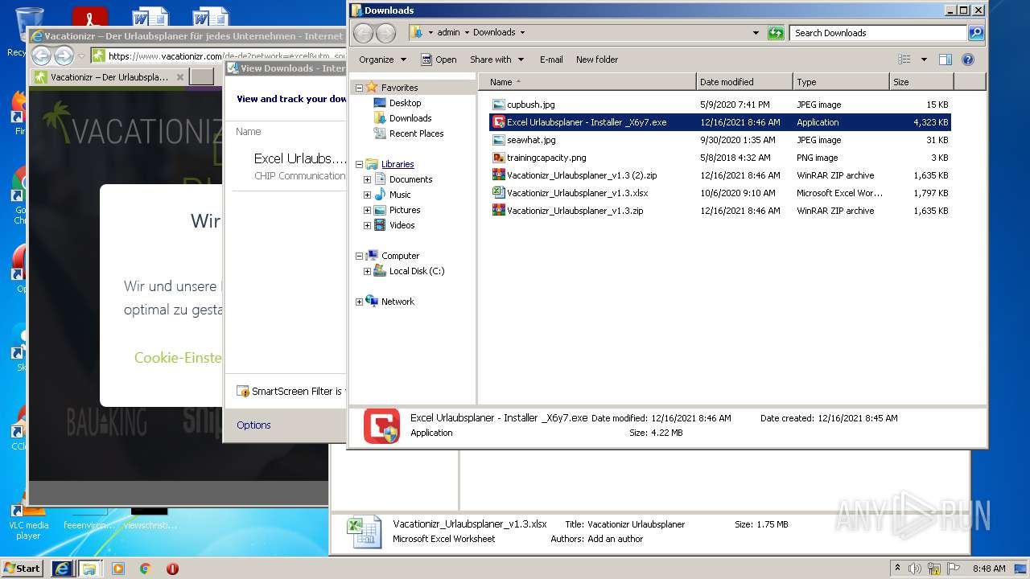The width and height of the screenshot is (1030, 579).
Task: Sort by the Size column header
Action: [x=921, y=82]
